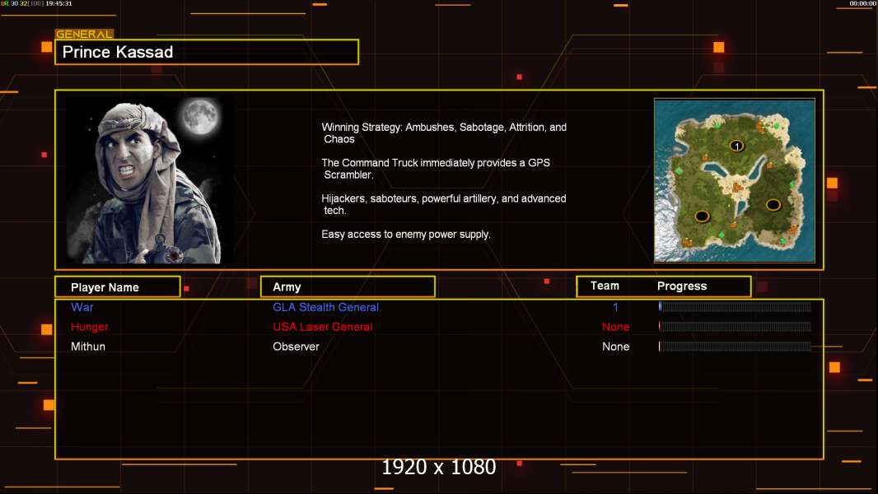
Task: Click the Observer army entry
Action: click(296, 347)
